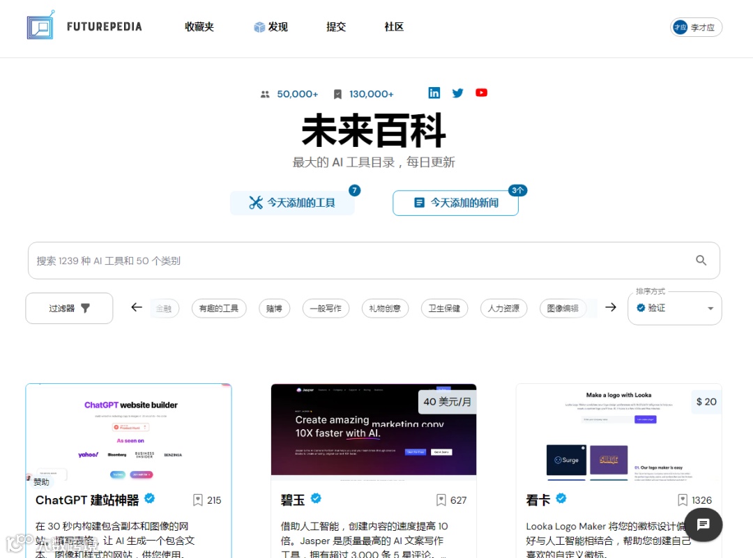Click the users count 50,000+ icon
Screen dimensions: 753x558
pos(265,95)
